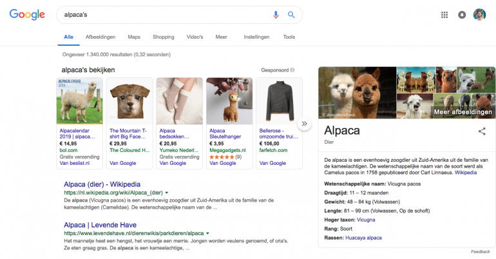
Task: Open the Maps tab
Action: pos(134,37)
